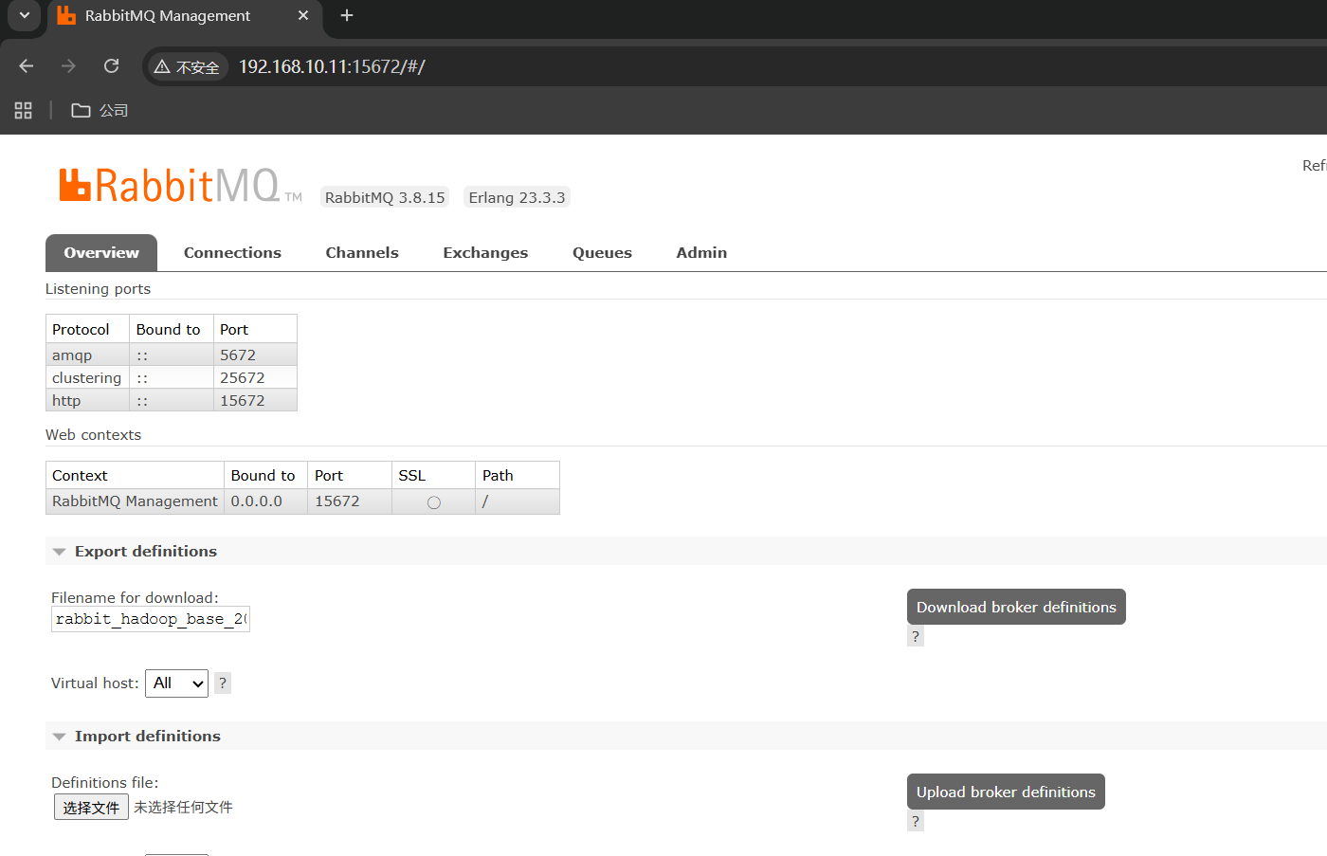The height and width of the screenshot is (856, 1327).
Task: Click the Listening ports heading
Action: tap(98, 288)
